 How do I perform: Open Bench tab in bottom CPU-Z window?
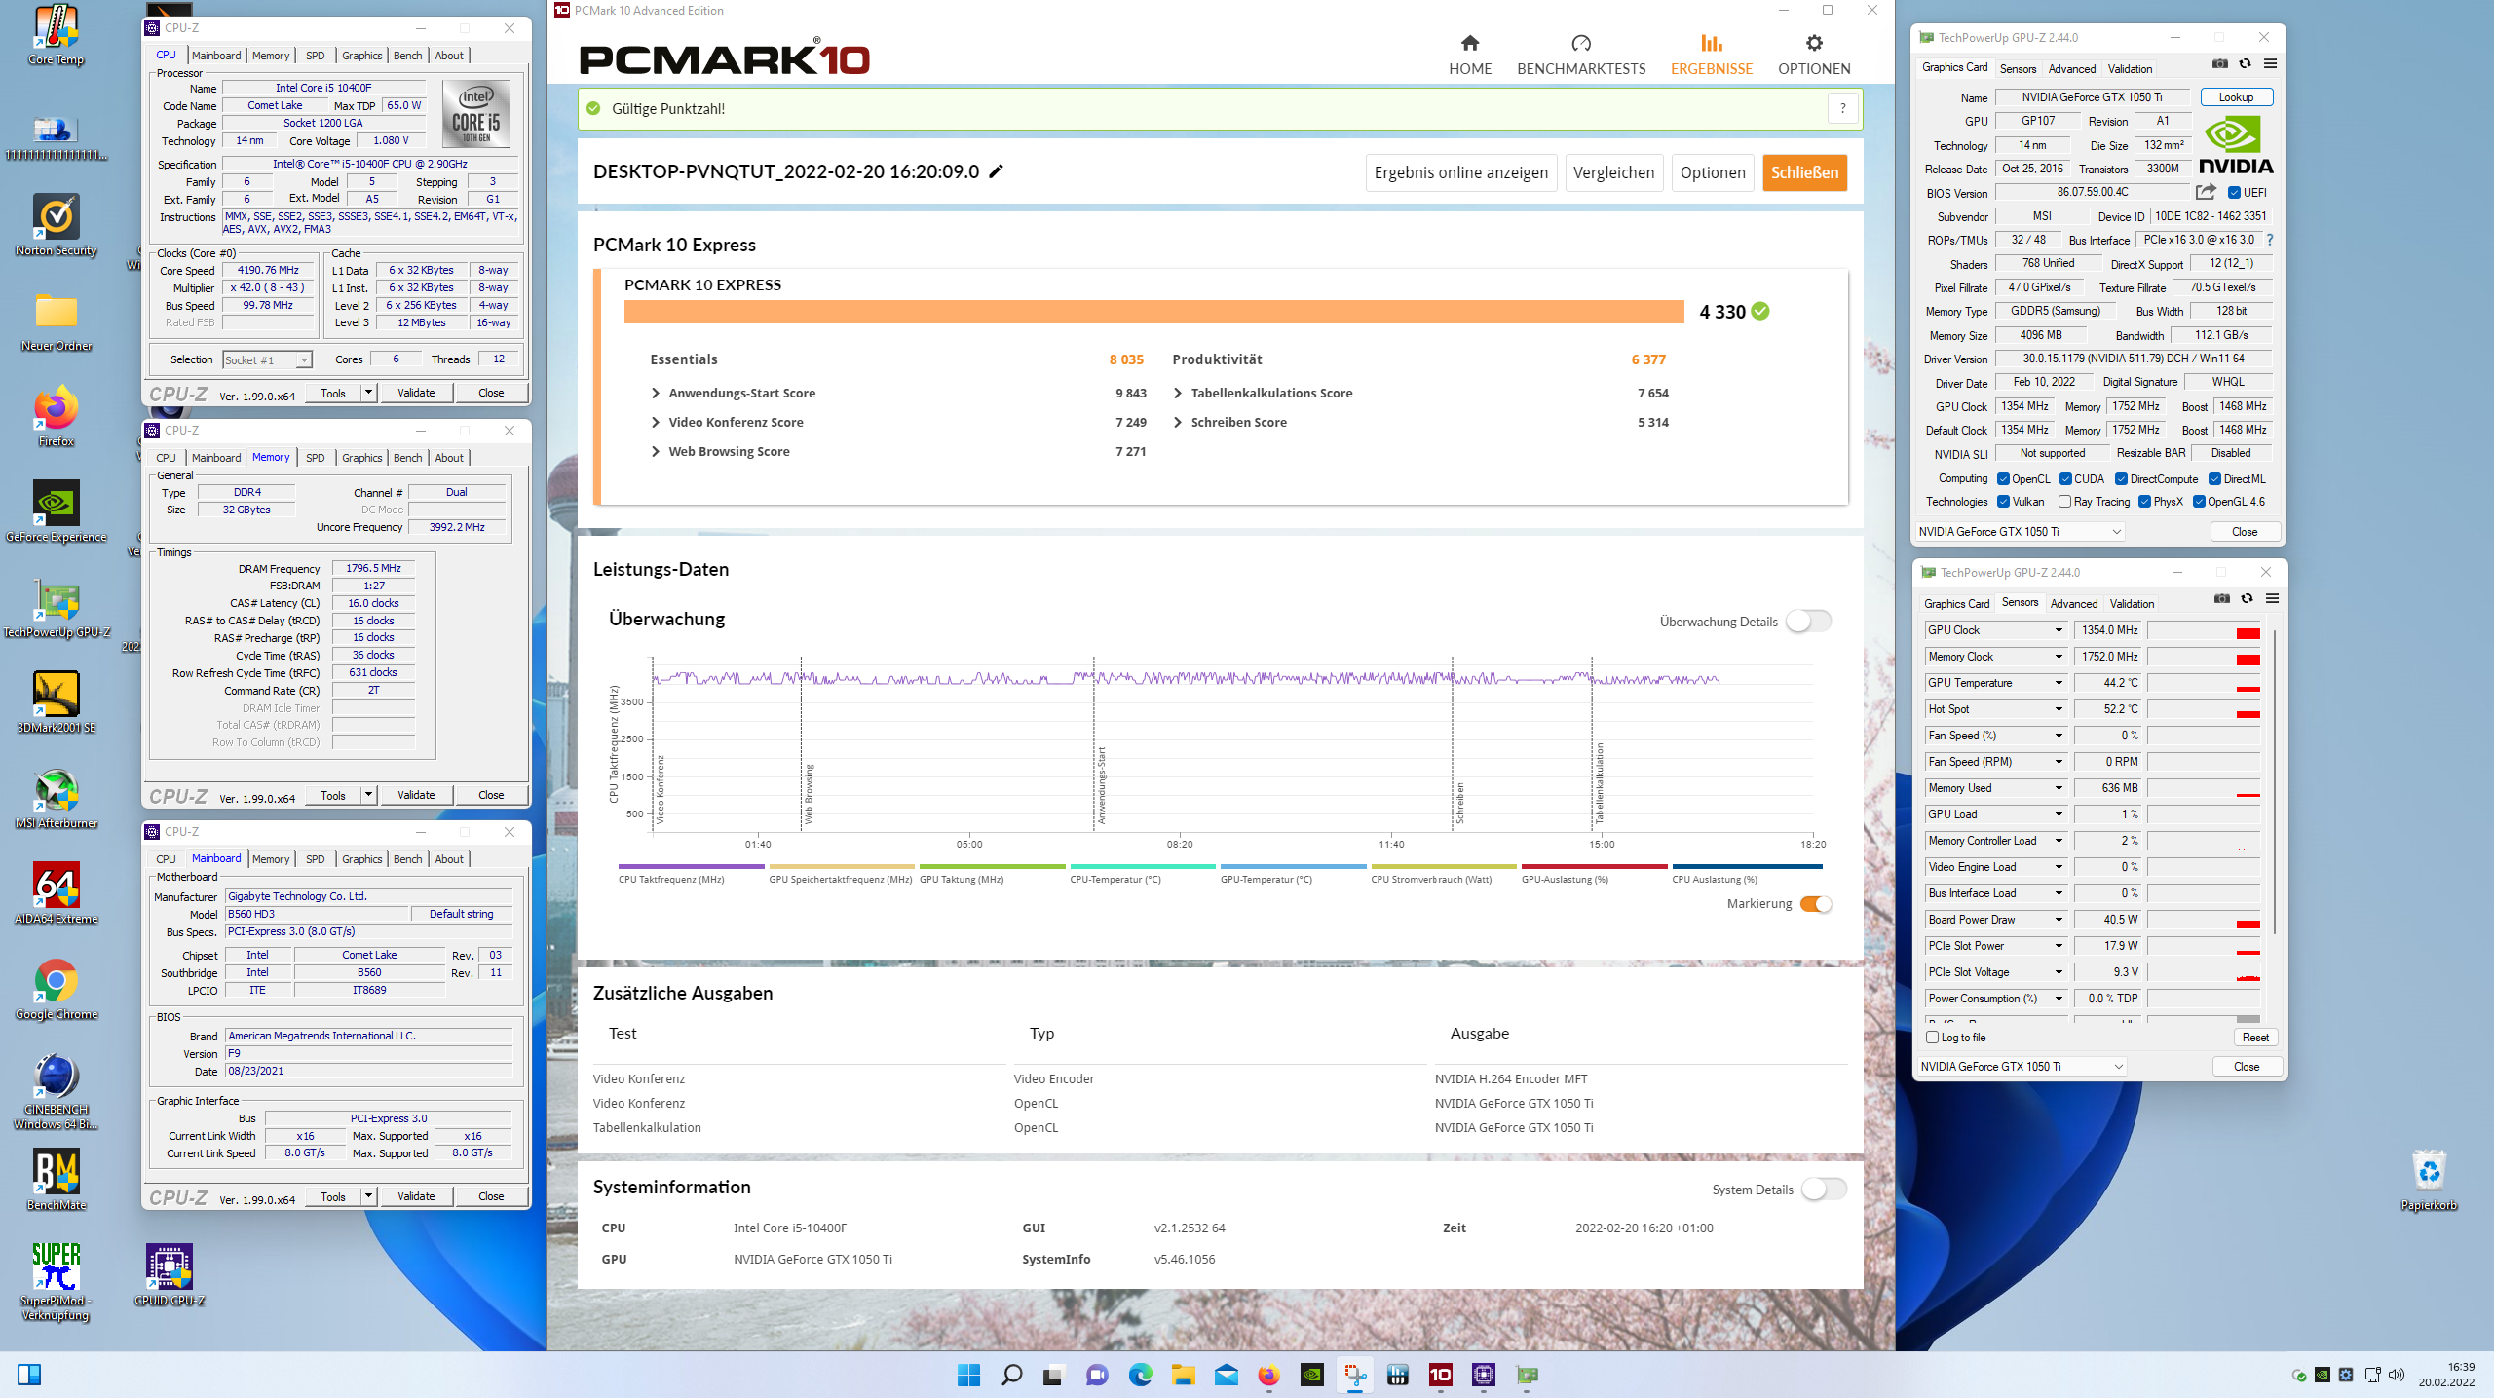click(x=407, y=859)
